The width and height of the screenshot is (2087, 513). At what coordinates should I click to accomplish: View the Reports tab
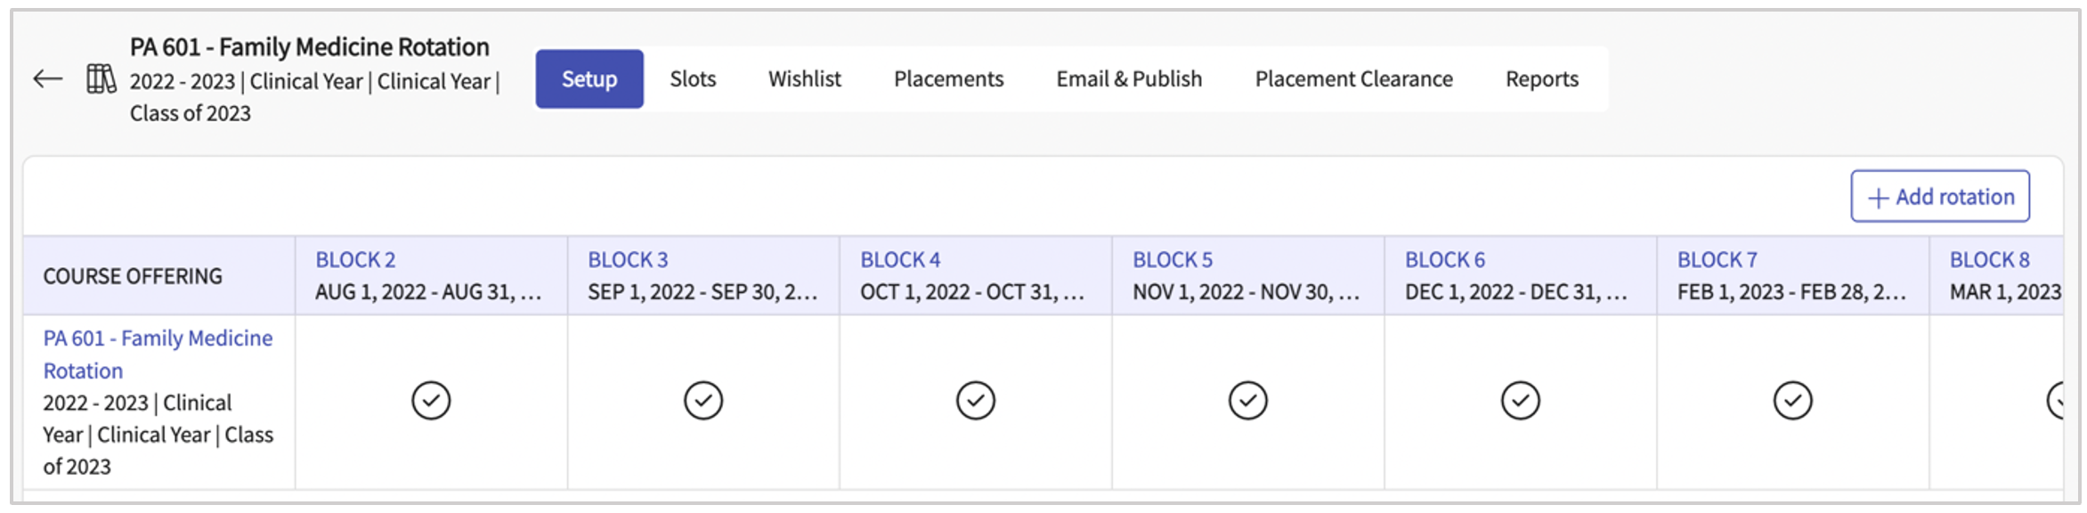pyautogui.click(x=1542, y=79)
